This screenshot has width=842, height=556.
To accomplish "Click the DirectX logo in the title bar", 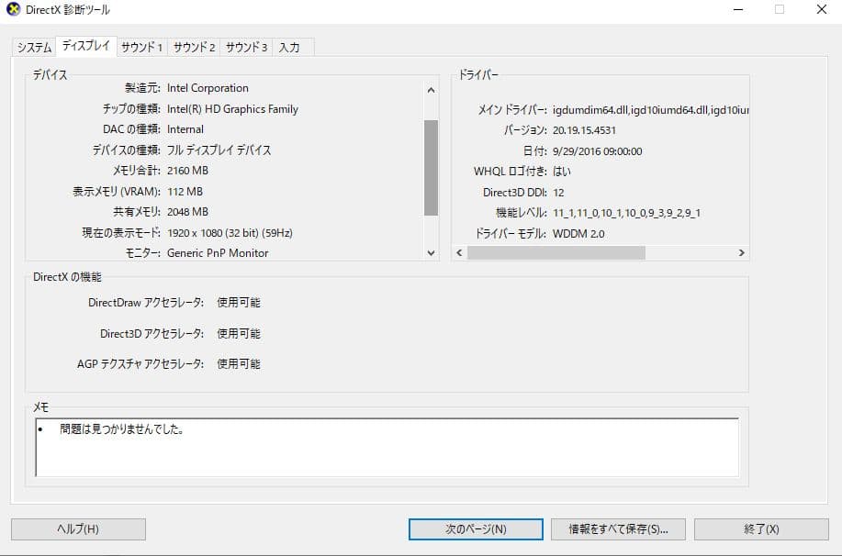I will tap(12, 9).
